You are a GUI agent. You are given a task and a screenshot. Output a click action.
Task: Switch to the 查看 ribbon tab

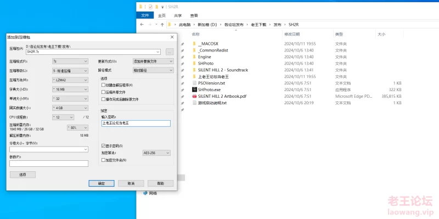(194, 16)
